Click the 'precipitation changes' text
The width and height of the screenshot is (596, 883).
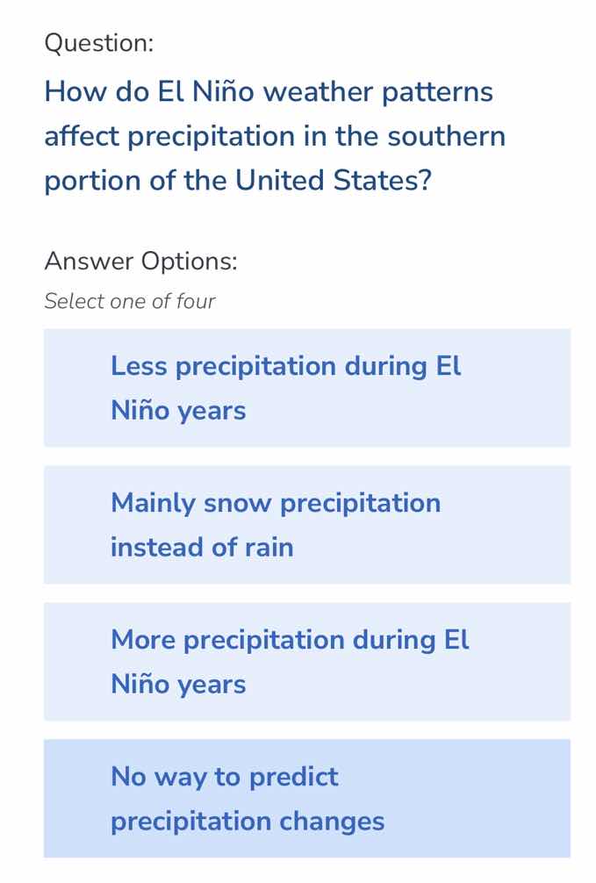[247, 822]
